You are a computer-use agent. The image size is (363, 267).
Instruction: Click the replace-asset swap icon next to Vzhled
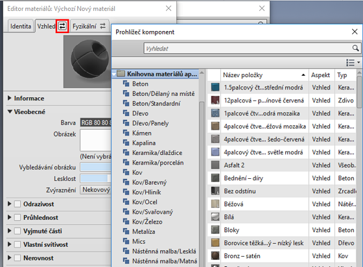[62, 26]
